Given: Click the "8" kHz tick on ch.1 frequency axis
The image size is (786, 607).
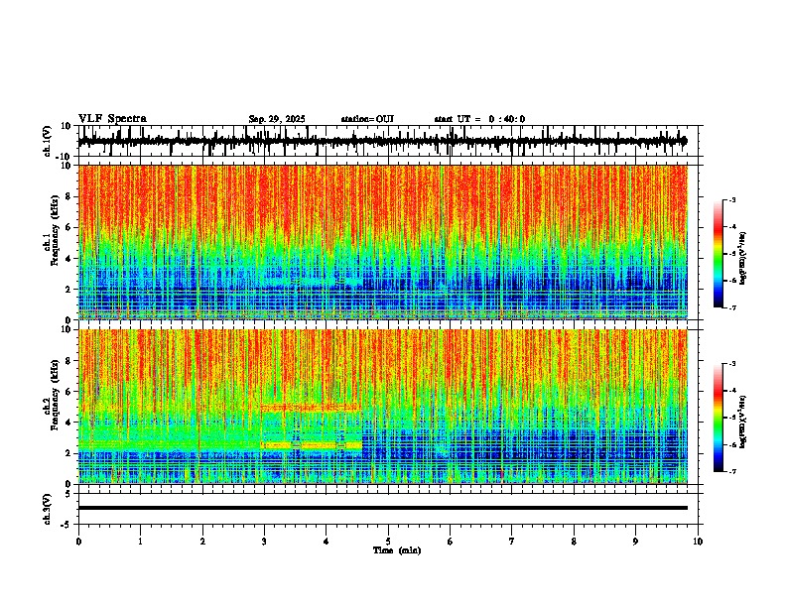Looking at the screenshot, I should 70,196.
